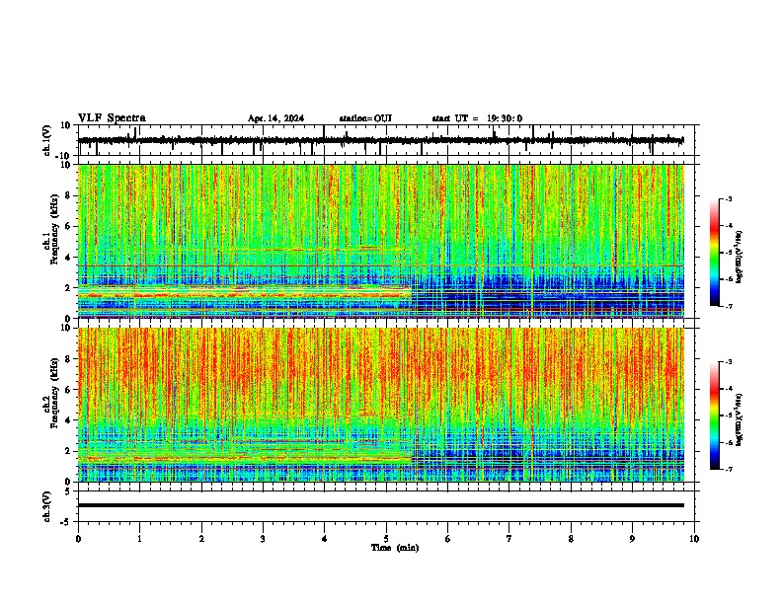Click the ch.1 spectrogram panel
The height and width of the screenshot is (604, 782).
(381, 241)
